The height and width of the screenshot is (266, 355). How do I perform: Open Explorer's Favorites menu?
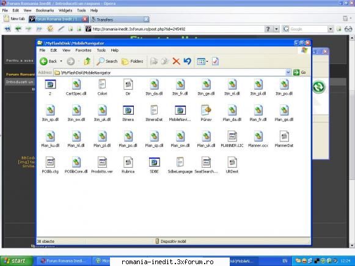coord(83,51)
